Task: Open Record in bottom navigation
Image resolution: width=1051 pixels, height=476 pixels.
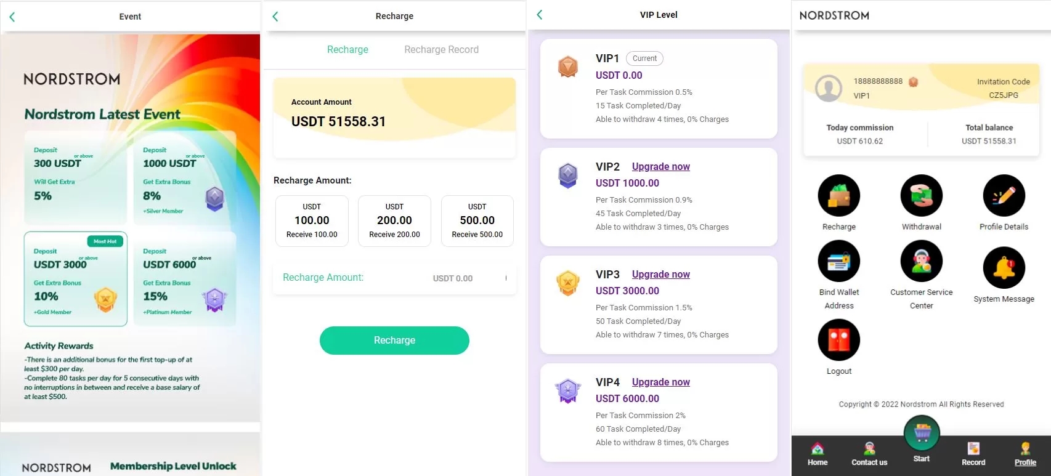Action: click(973, 454)
